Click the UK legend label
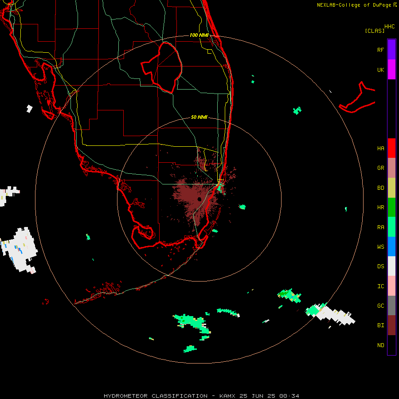Image resolution: width=399 pixels, height=399 pixels. [x=380, y=70]
